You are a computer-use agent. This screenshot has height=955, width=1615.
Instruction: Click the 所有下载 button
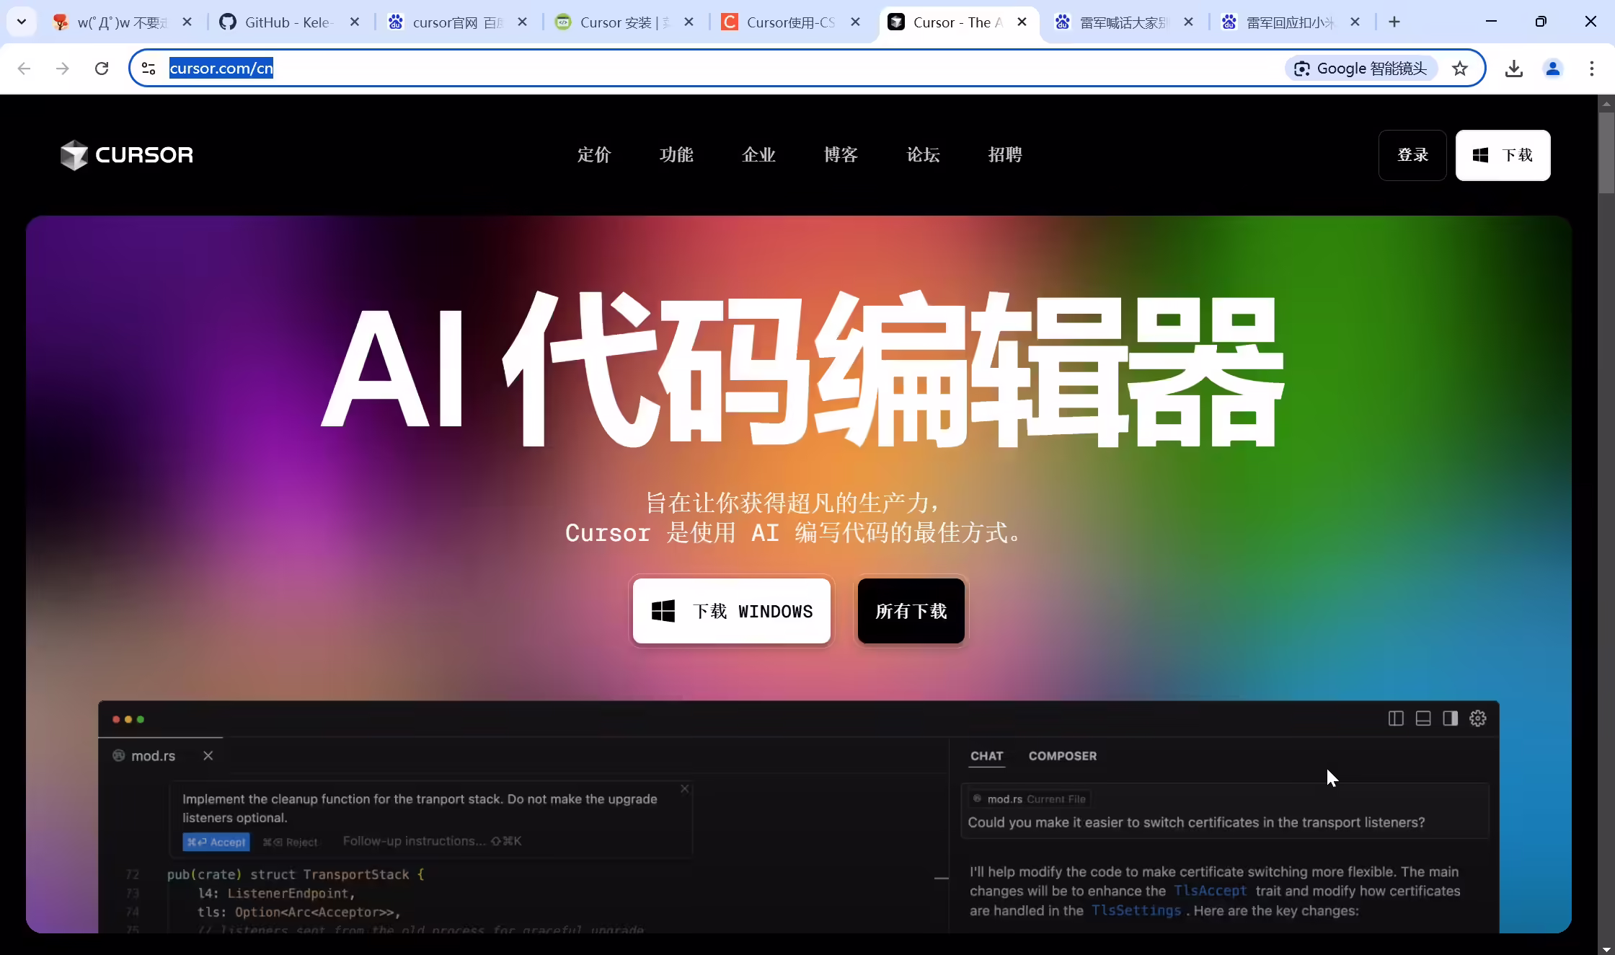pos(911,611)
